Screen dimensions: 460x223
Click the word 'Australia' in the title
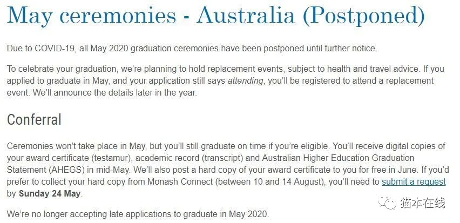246,15
